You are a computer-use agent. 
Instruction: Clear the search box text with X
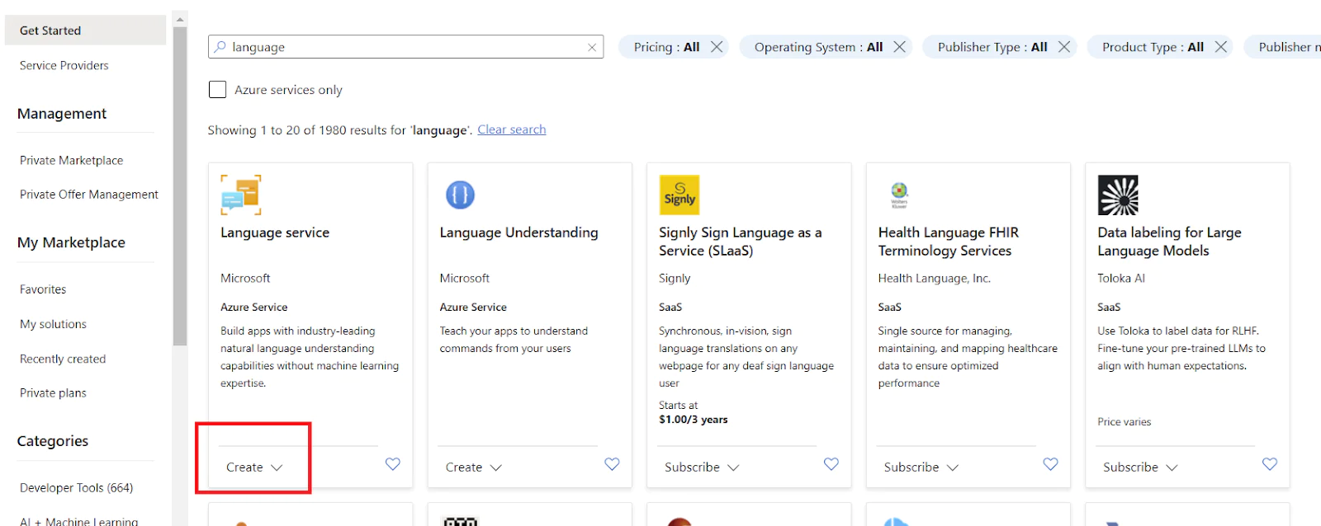pyautogui.click(x=592, y=47)
